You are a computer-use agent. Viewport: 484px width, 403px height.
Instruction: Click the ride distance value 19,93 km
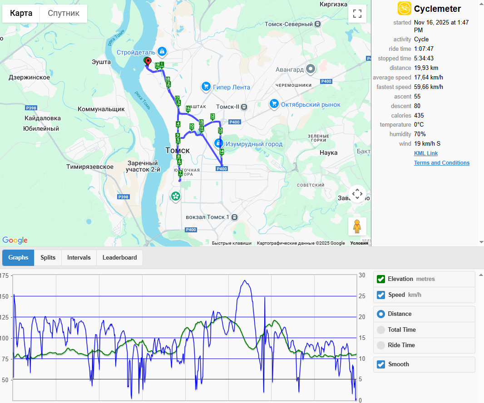[426, 68]
